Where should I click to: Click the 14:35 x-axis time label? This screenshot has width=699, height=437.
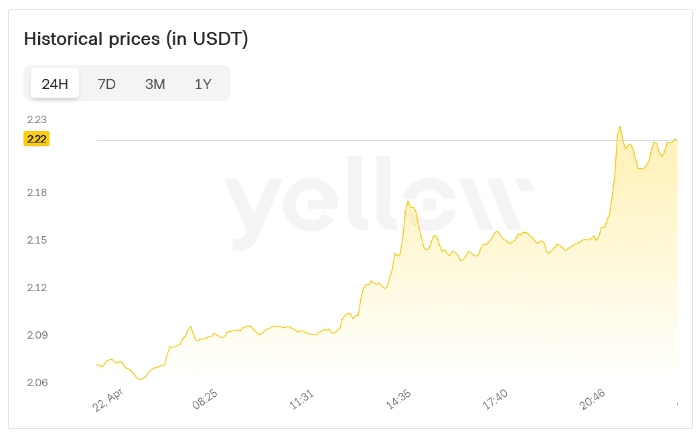[x=399, y=400]
